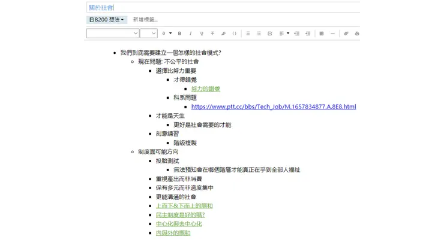Click the line 重視產出而非消費

pyautogui.click(x=179, y=179)
